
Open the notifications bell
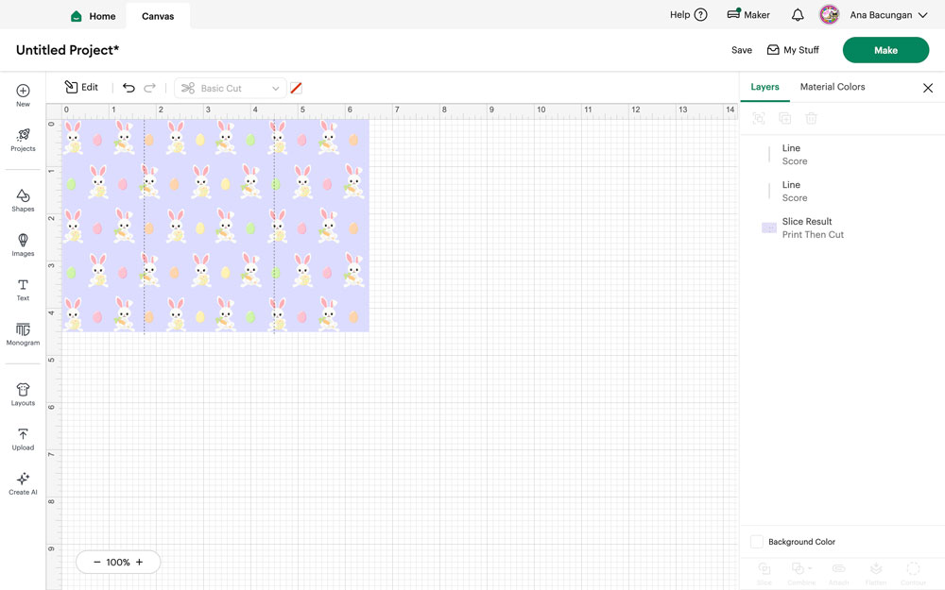coord(798,15)
